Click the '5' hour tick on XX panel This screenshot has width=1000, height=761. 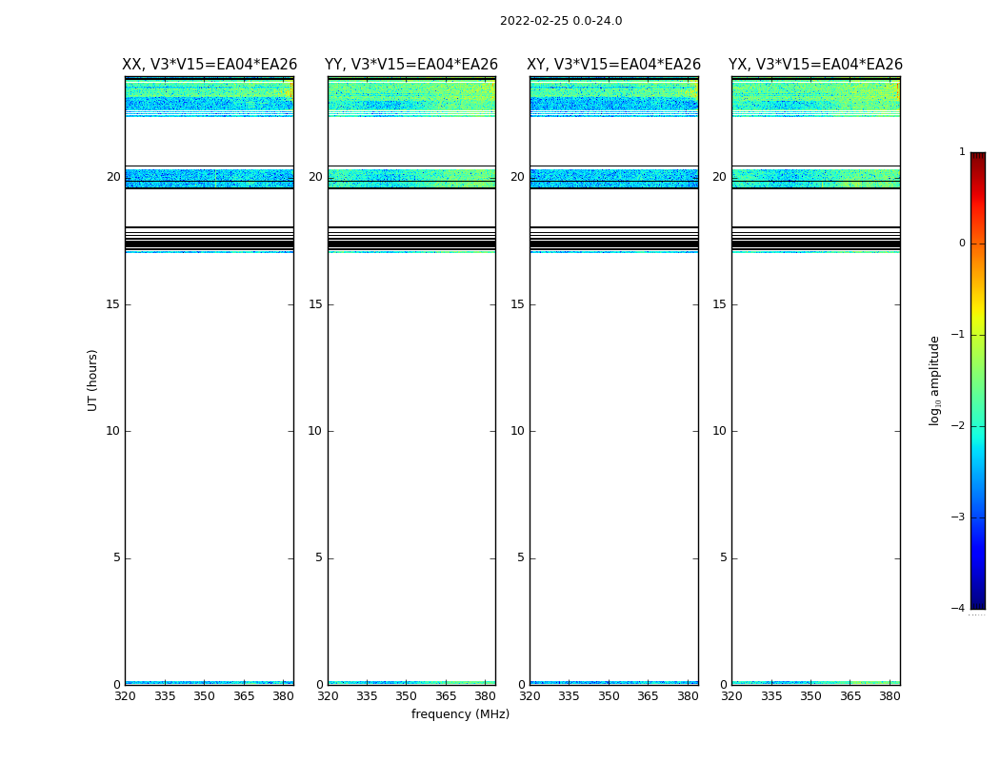[x=117, y=557]
